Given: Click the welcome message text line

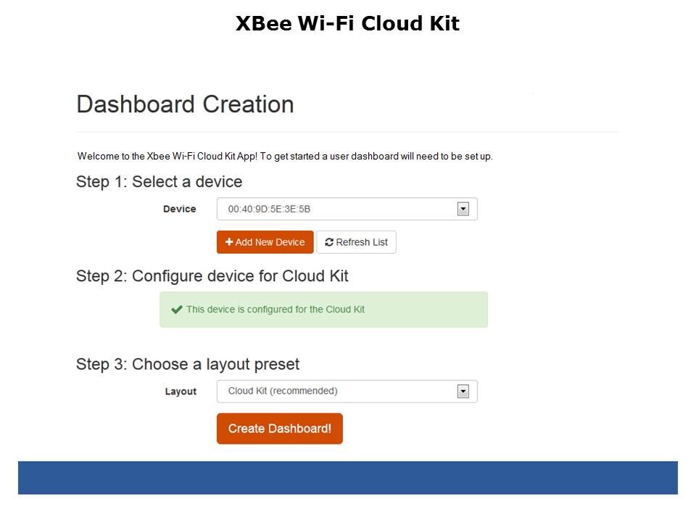Looking at the screenshot, I should click(285, 156).
